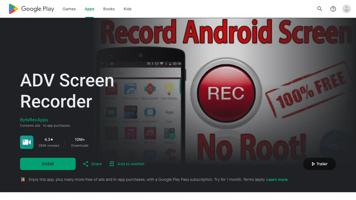Switch to the Books tab
The width and height of the screenshot is (356, 200).
pos(109,9)
